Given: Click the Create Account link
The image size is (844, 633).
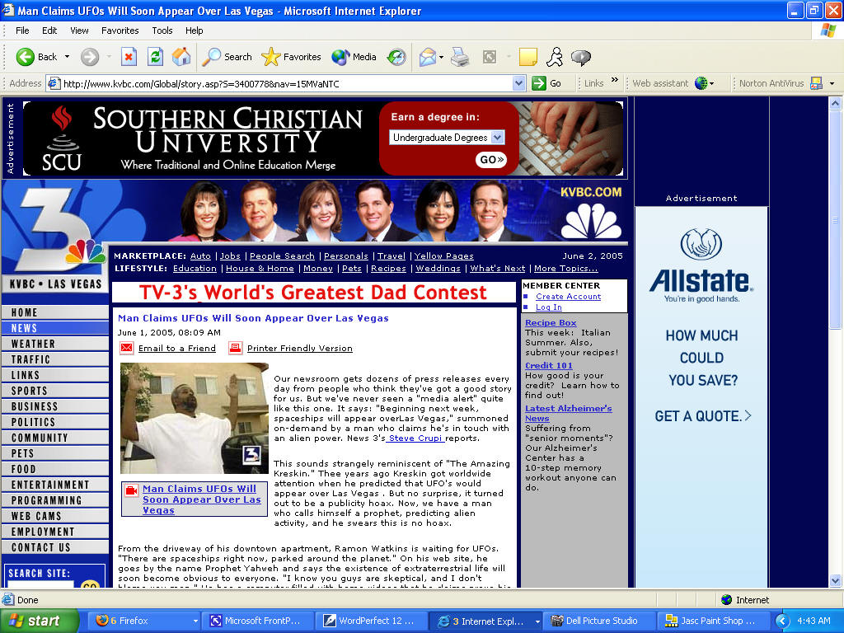Looking at the screenshot, I should click(568, 297).
